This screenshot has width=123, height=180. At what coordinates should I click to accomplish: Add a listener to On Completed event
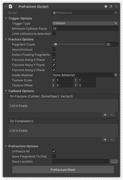click(105, 140)
